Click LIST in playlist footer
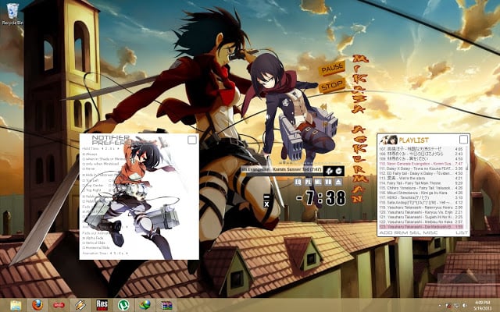 (462, 232)
